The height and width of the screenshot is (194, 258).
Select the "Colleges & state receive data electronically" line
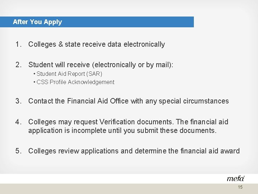[96, 45]
